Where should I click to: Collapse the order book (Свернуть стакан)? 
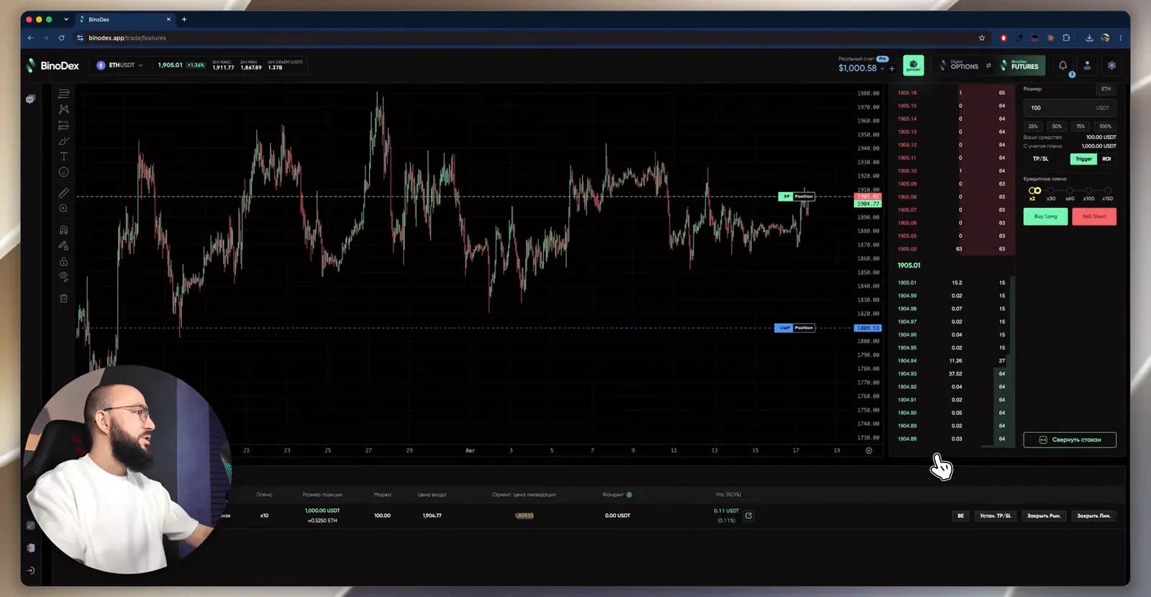click(1070, 439)
